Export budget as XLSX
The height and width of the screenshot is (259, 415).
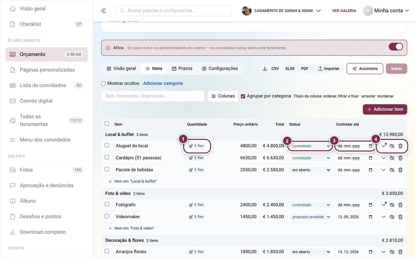point(290,69)
